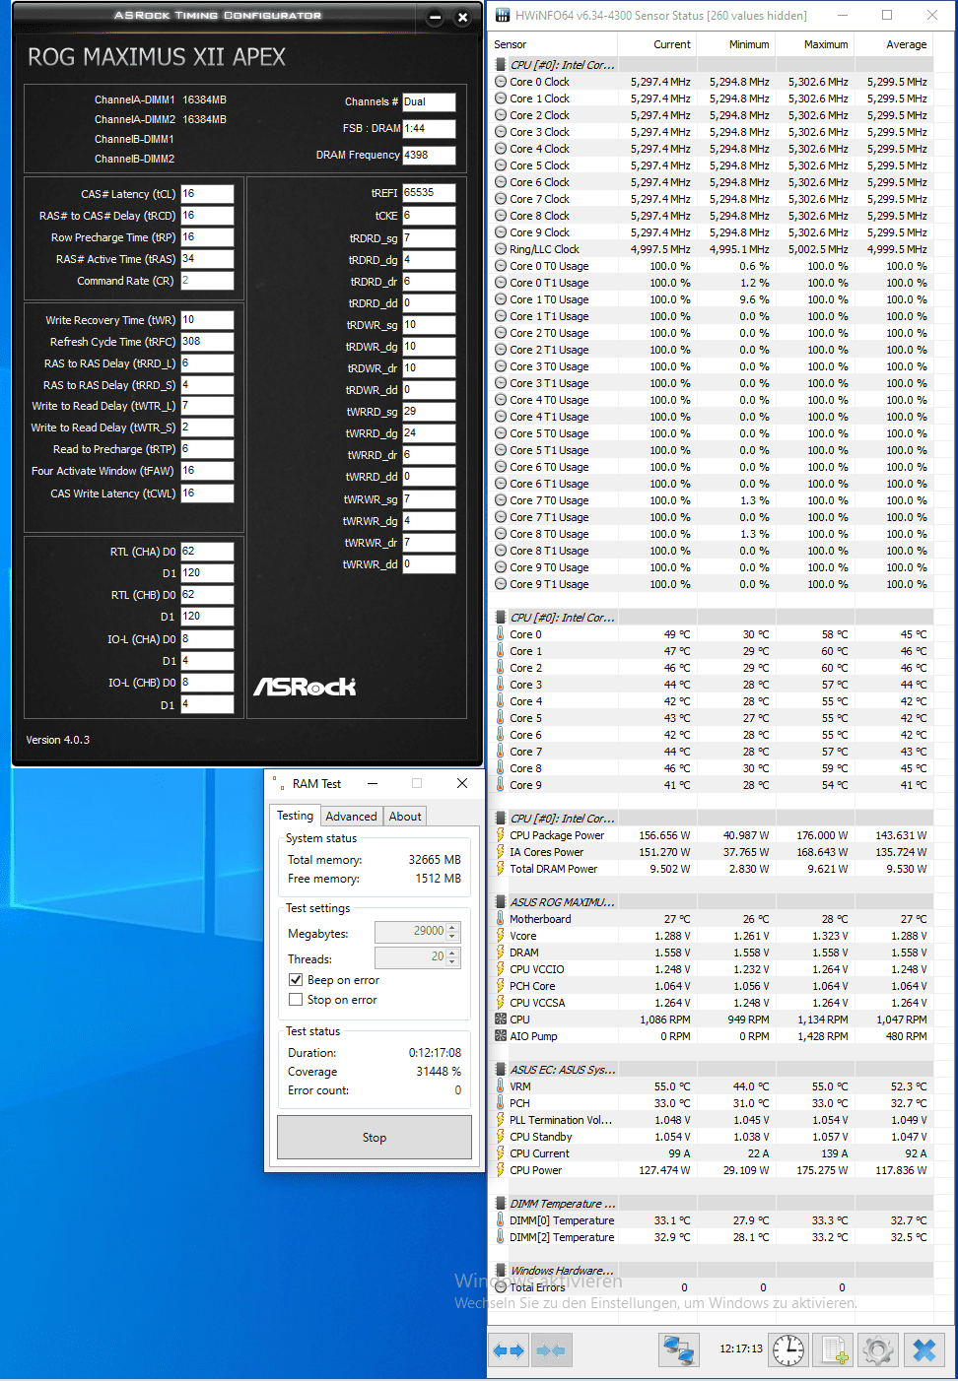The image size is (958, 1381).
Task: Click the Average column header
Action: (x=893, y=44)
